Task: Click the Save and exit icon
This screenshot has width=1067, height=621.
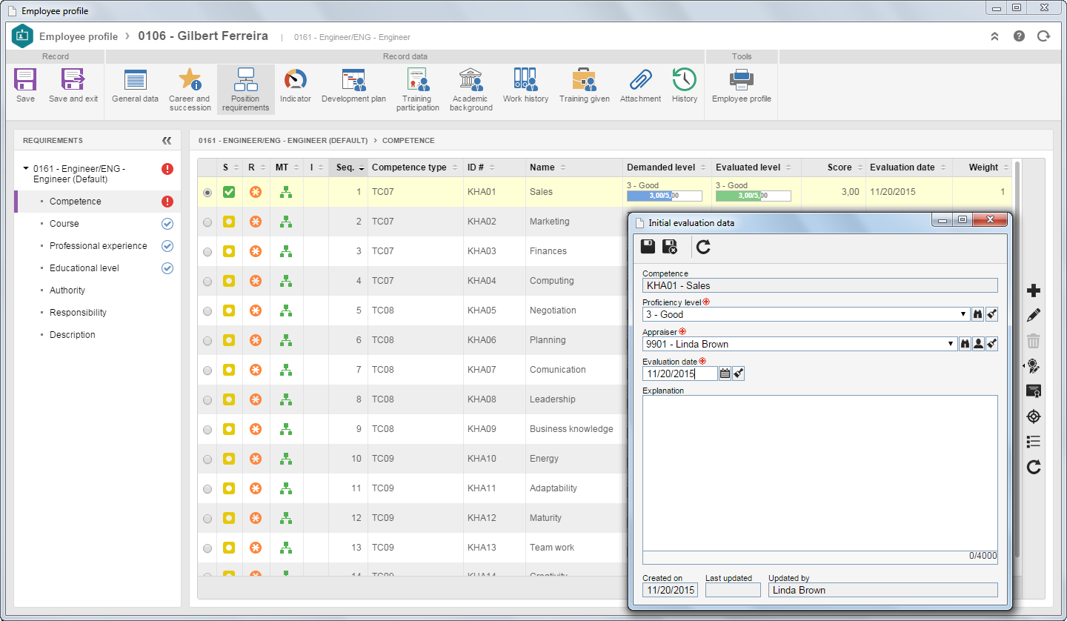Action: tap(73, 80)
